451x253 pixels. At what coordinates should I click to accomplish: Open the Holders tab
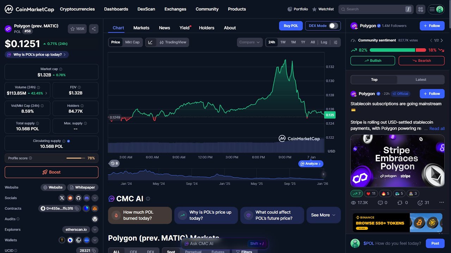click(x=206, y=28)
